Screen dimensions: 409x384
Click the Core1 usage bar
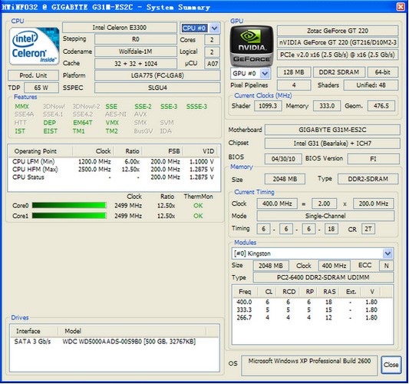[x=69, y=216]
